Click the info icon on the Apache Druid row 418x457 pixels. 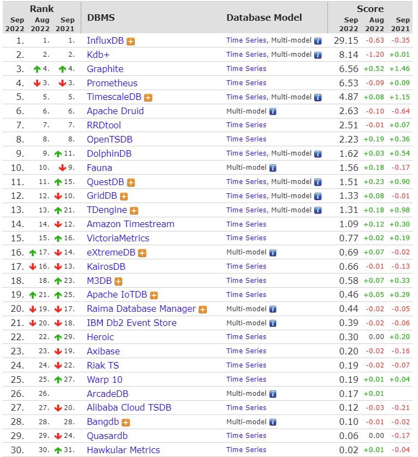coord(273,111)
